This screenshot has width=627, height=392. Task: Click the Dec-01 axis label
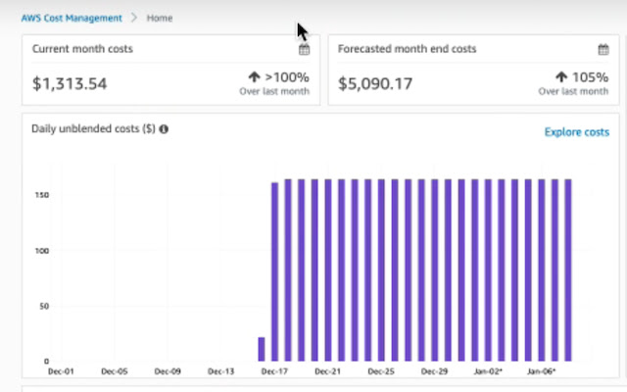click(x=61, y=371)
